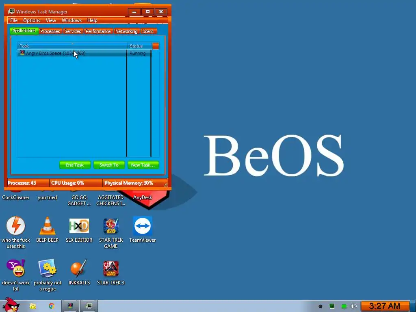This screenshot has width=416, height=312.
Task: Click the End Task button
Action: point(75,165)
